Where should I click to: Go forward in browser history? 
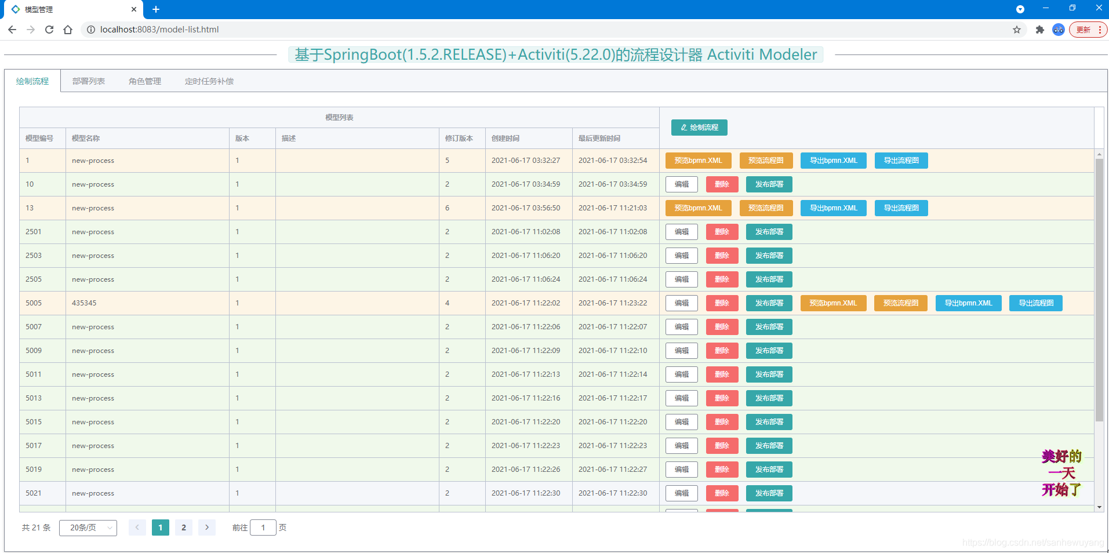[x=31, y=30]
